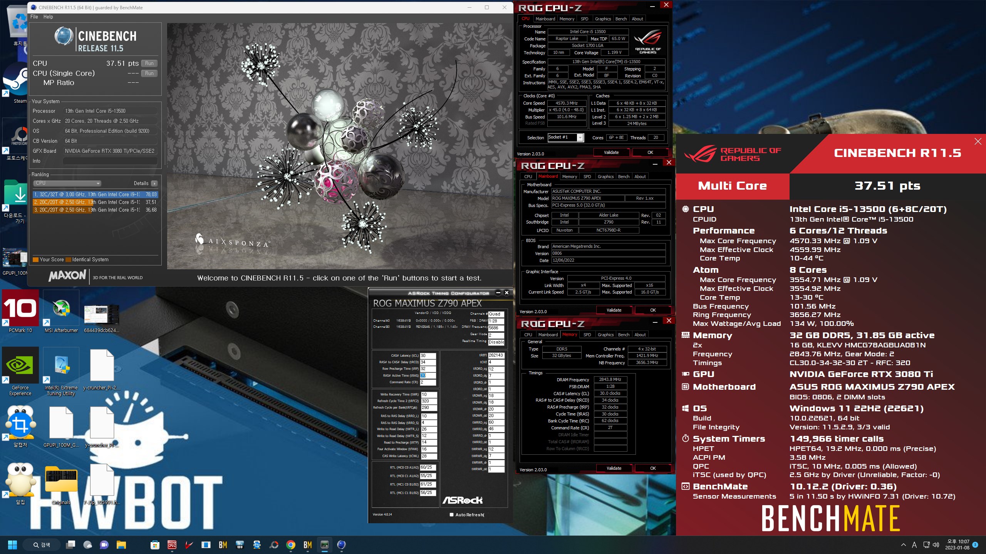Switch to ROG CPU-Z via taskbar icon
The image size is (986, 554).
(172, 545)
